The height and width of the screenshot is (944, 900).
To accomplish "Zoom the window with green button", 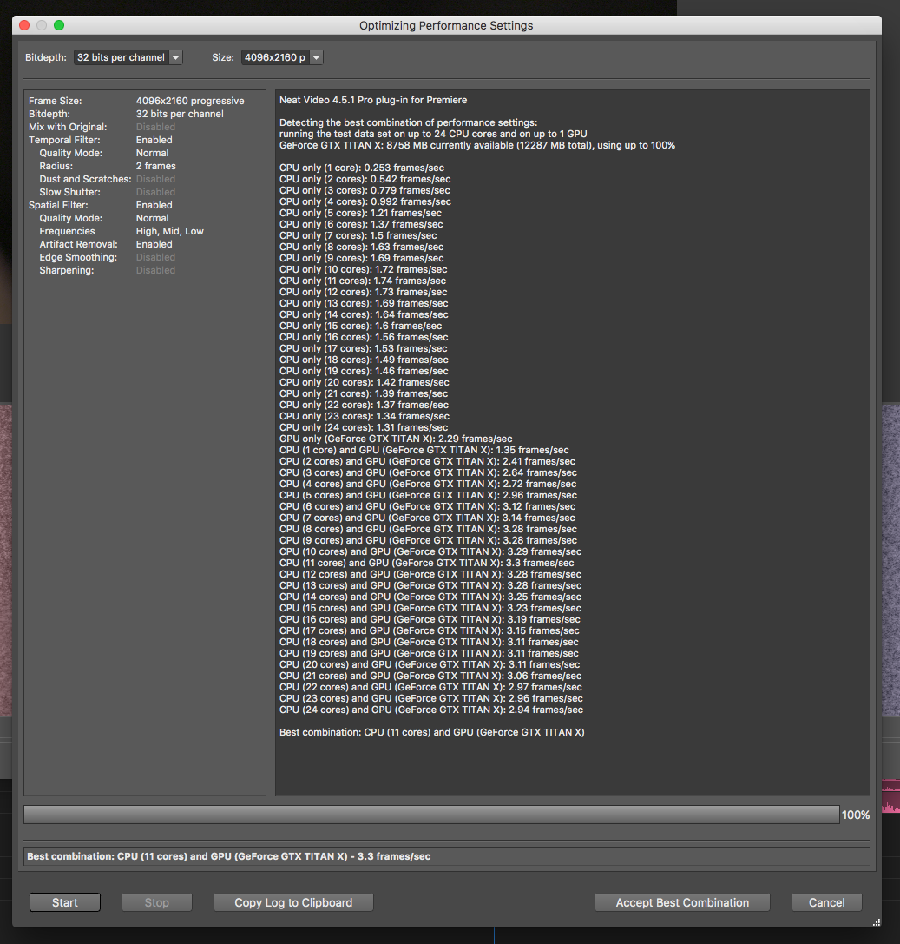I will click(59, 25).
